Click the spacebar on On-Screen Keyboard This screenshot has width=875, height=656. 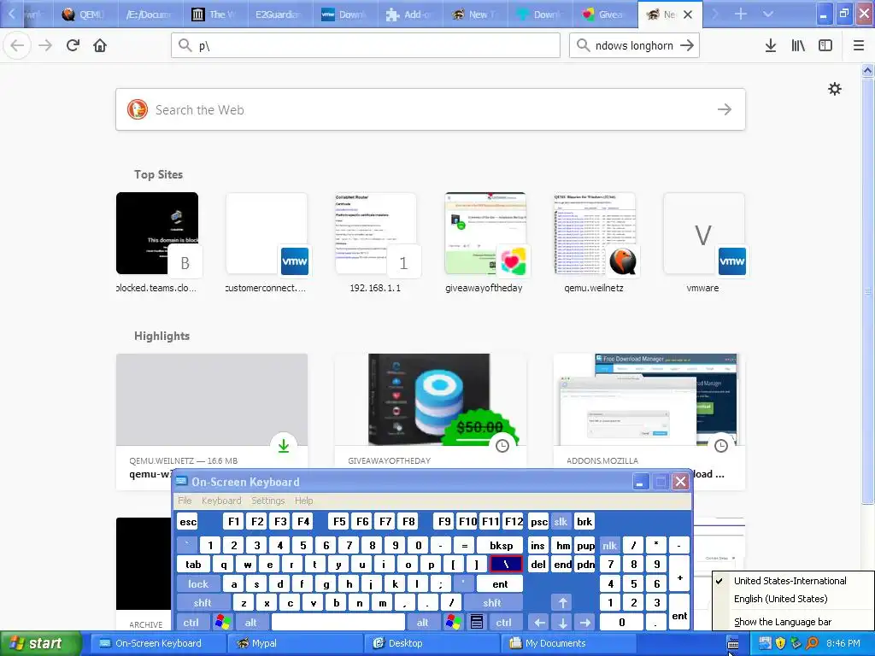click(x=338, y=622)
